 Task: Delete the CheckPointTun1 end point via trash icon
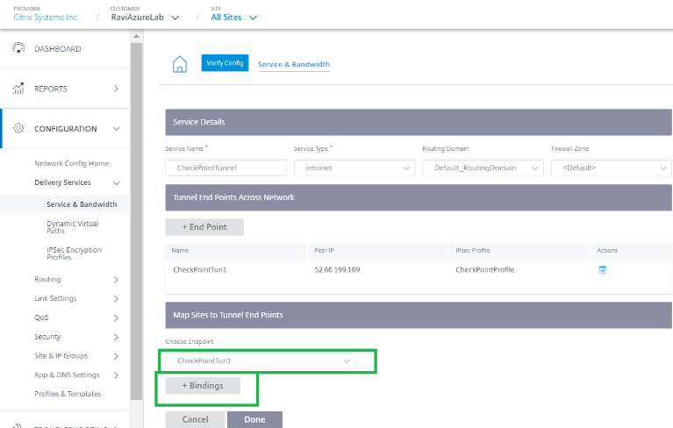[602, 270]
